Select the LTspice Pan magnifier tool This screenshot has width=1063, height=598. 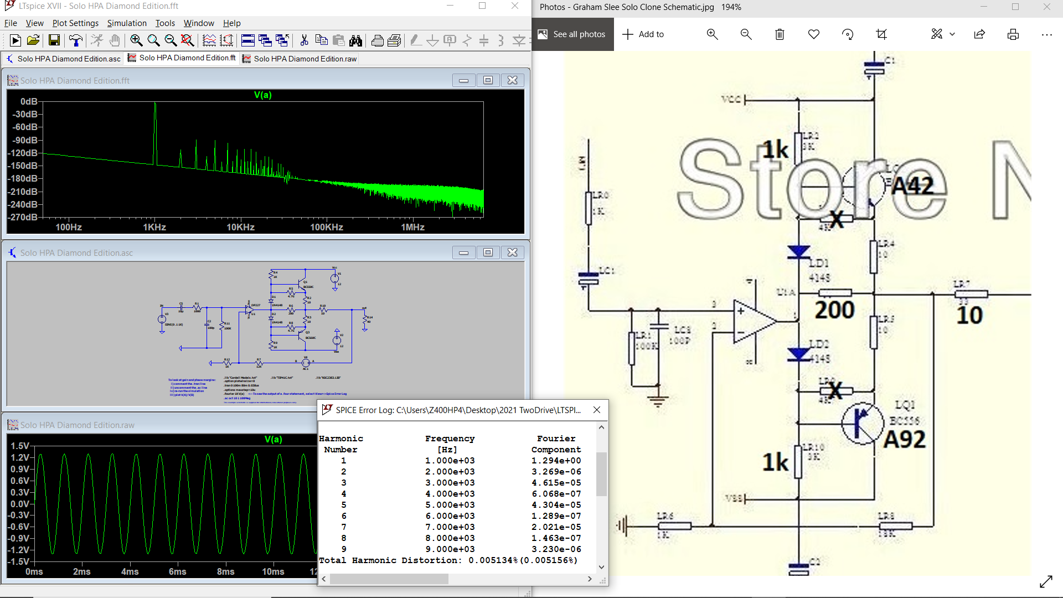pyautogui.click(x=153, y=40)
